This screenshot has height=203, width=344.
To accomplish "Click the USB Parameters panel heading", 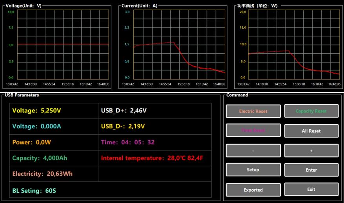I will (x=22, y=95).
